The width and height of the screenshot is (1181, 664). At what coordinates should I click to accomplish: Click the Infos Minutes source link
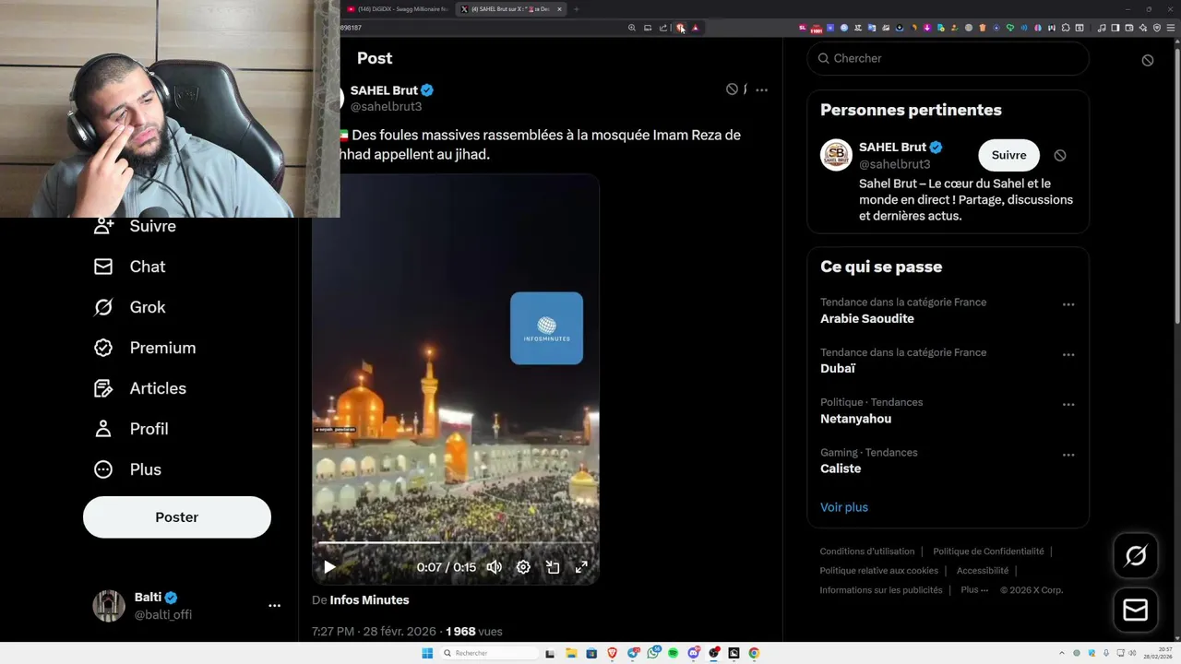(x=369, y=600)
